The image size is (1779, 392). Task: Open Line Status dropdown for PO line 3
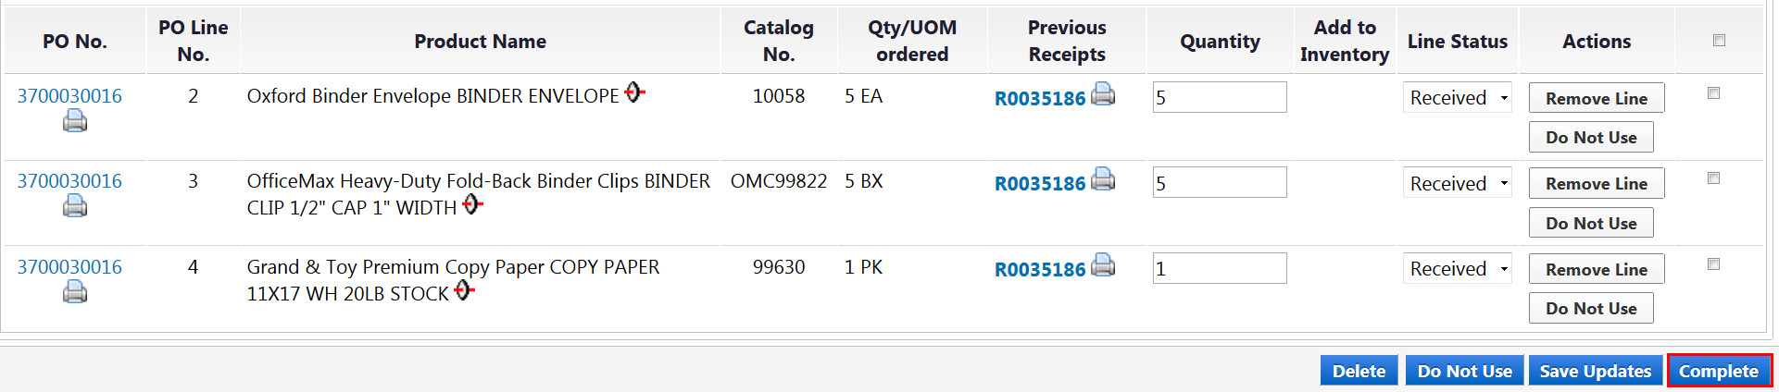tap(1457, 184)
